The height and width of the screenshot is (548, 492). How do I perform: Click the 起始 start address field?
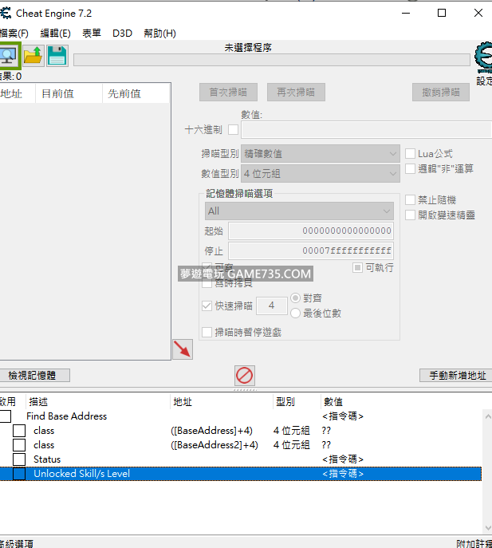tap(311, 231)
